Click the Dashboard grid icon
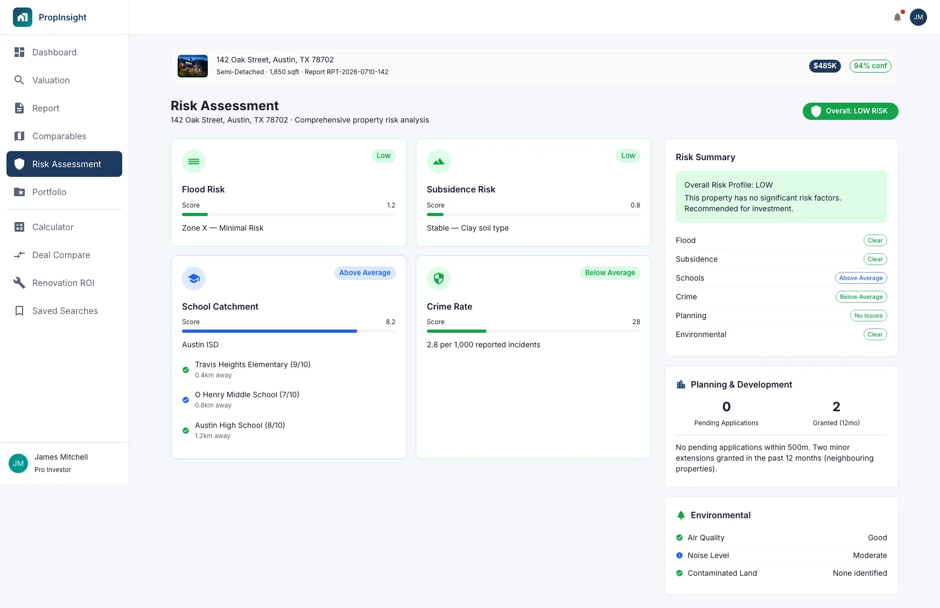This screenshot has width=940, height=608. pyautogui.click(x=19, y=52)
